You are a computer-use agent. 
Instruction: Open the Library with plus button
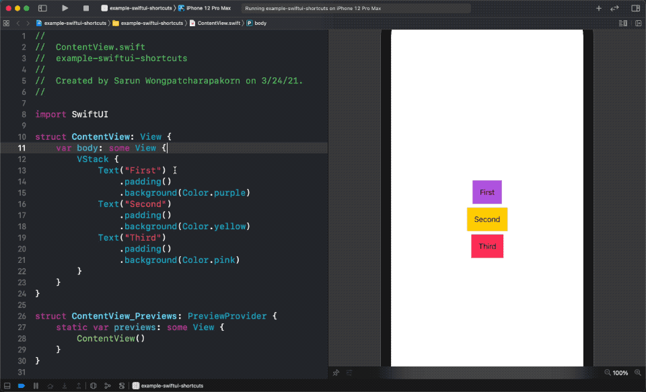pyautogui.click(x=599, y=8)
